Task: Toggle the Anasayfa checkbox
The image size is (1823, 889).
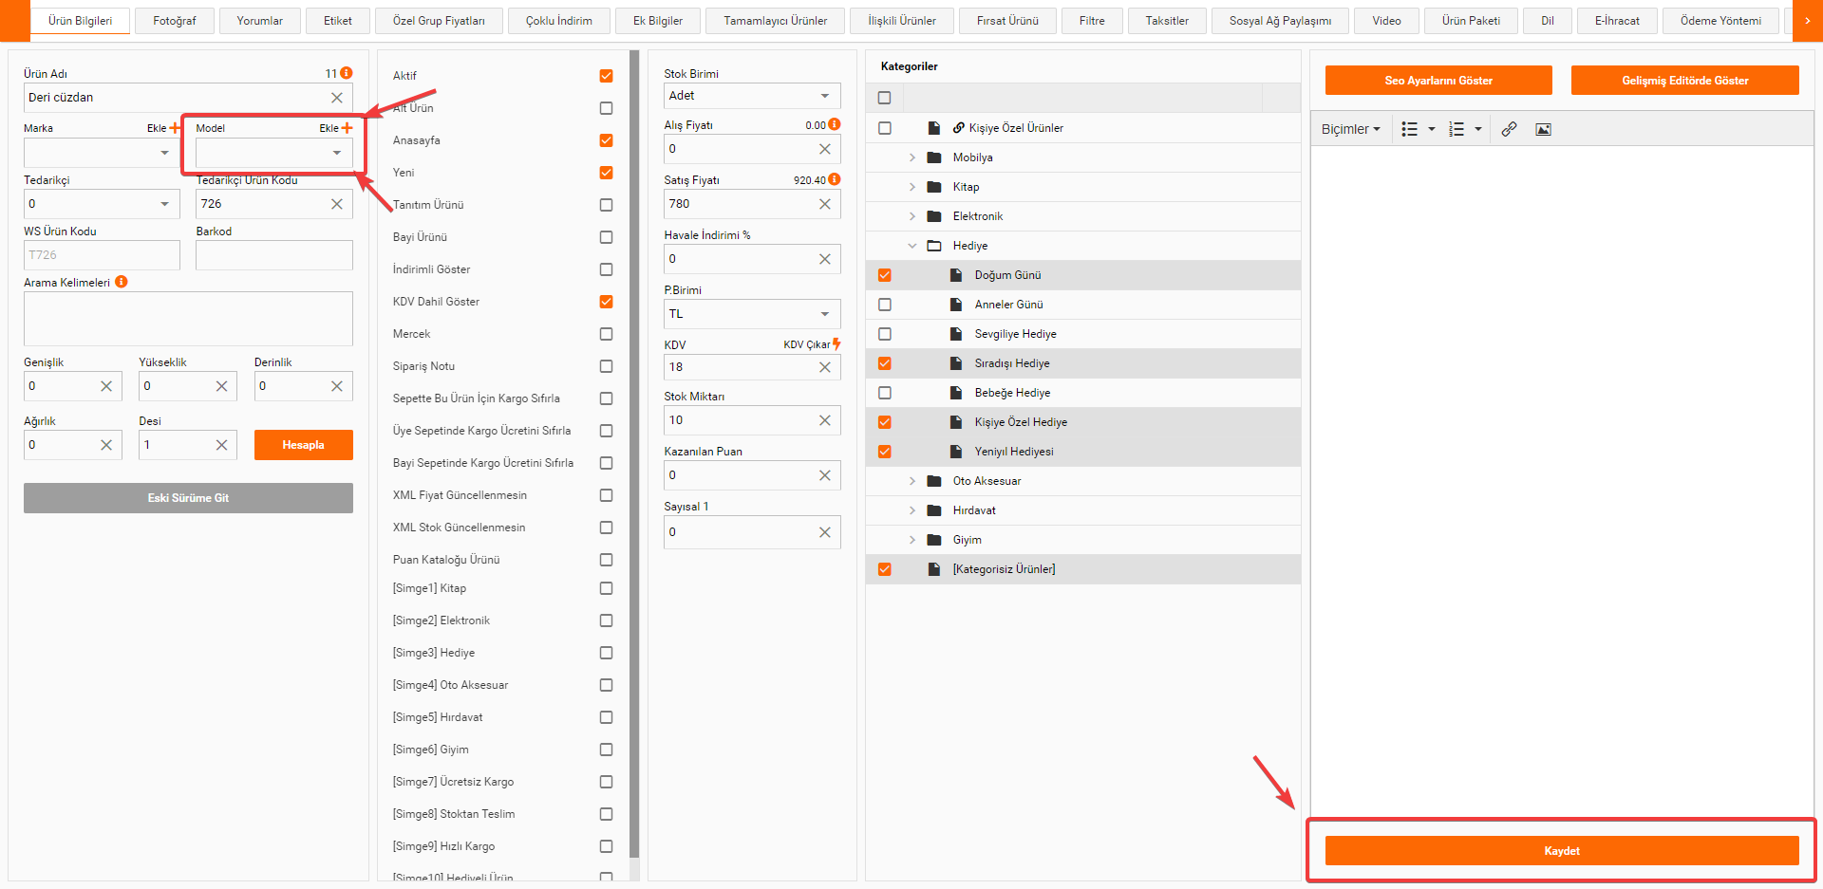Action: (606, 140)
